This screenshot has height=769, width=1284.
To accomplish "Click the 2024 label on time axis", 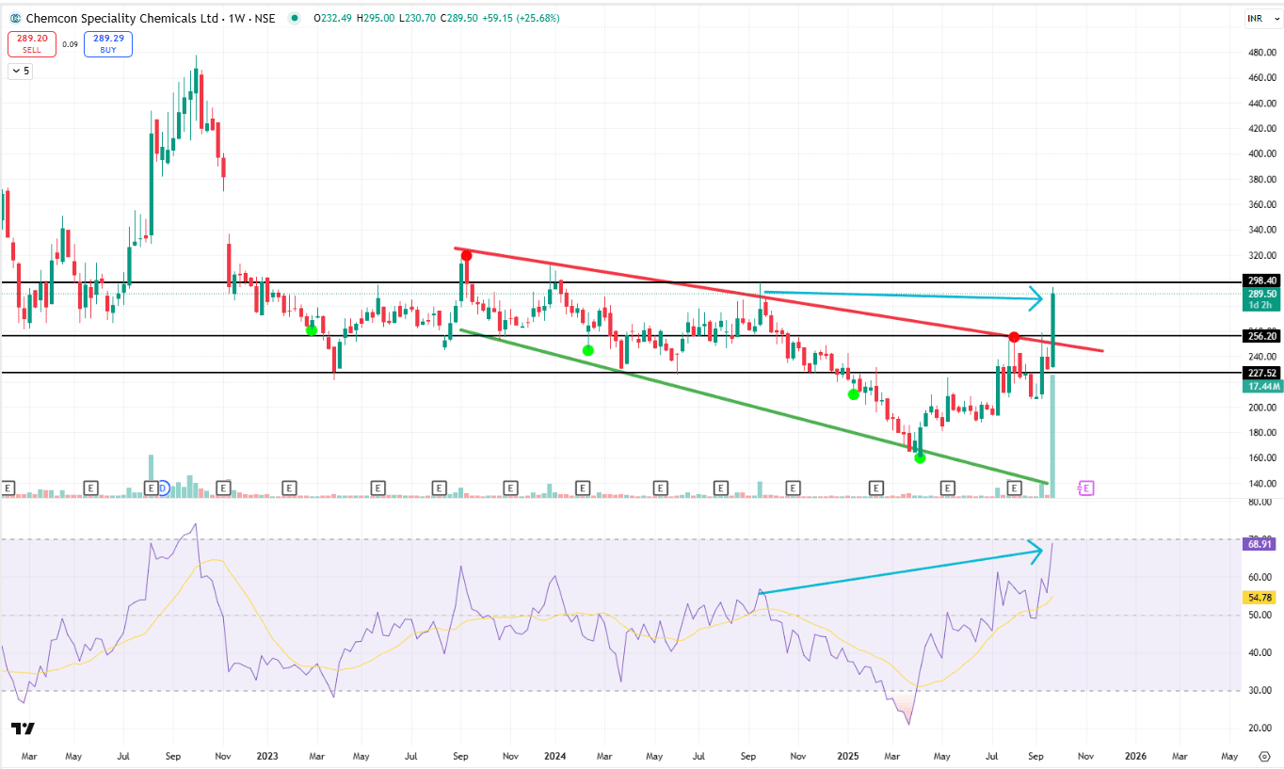I will [x=555, y=756].
